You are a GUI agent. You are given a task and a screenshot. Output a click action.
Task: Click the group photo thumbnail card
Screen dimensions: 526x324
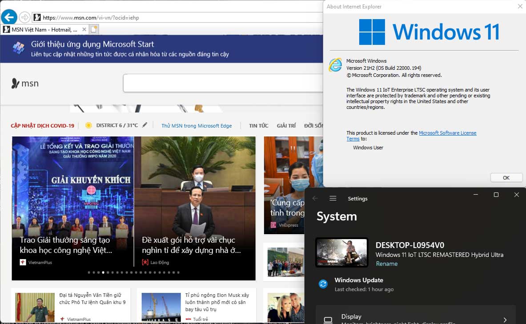(286, 262)
